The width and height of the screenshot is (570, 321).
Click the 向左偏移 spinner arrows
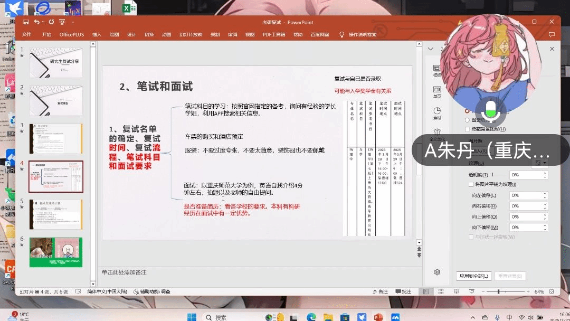click(x=545, y=195)
